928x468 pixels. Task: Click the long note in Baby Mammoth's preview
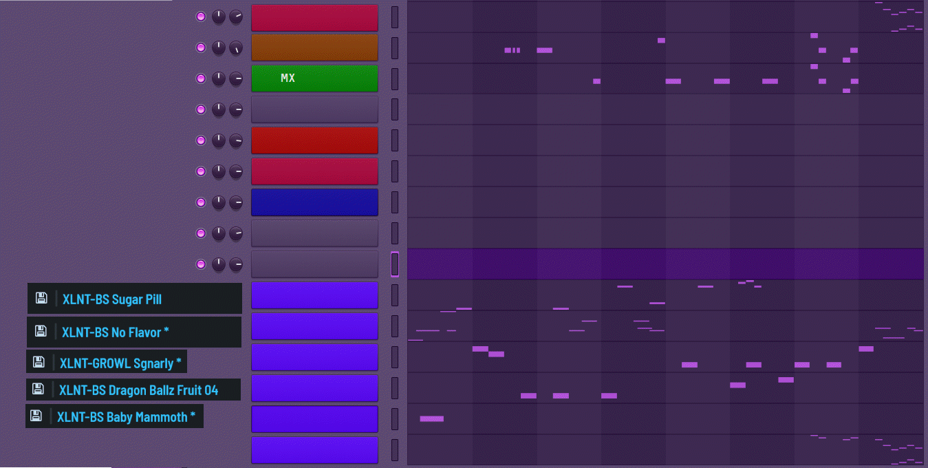tap(432, 418)
